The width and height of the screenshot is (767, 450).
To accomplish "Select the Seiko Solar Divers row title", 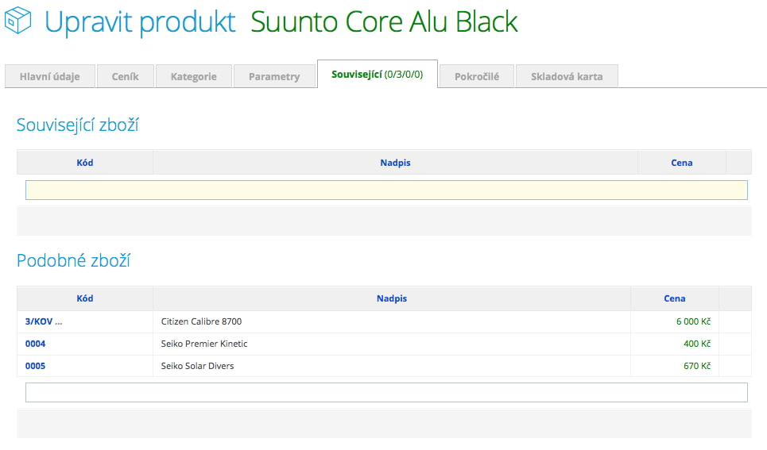I will click(198, 366).
